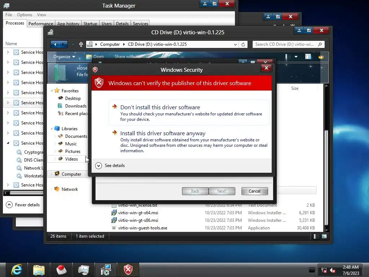This screenshot has height=277, width=369.
Task: Click Computer in the address breadcrumb
Action: click(110, 44)
